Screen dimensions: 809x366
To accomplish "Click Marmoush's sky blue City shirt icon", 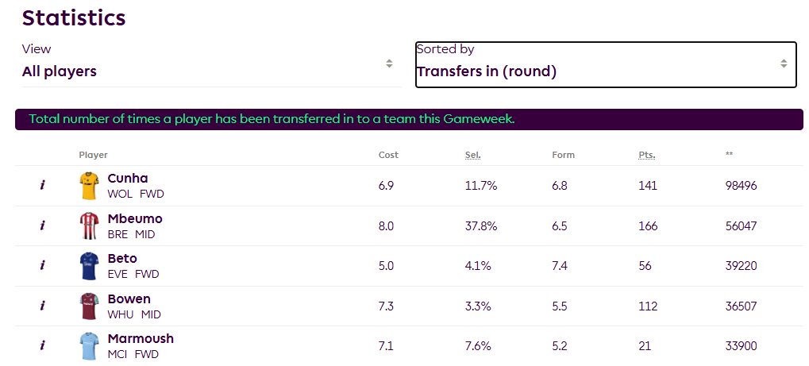I will 88,346.
